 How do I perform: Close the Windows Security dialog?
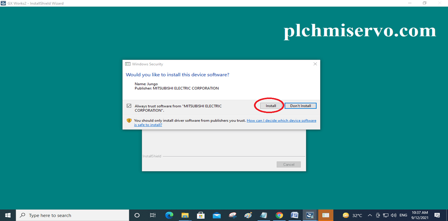315,64
